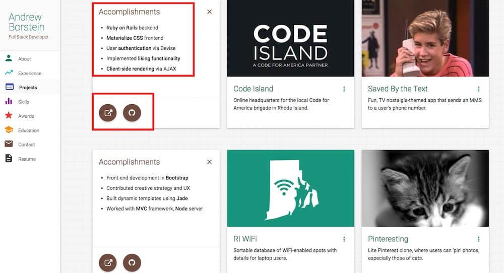Open external link button on top Accomplishments card
Viewport: 504px width, 273px height.
tap(108, 113)
